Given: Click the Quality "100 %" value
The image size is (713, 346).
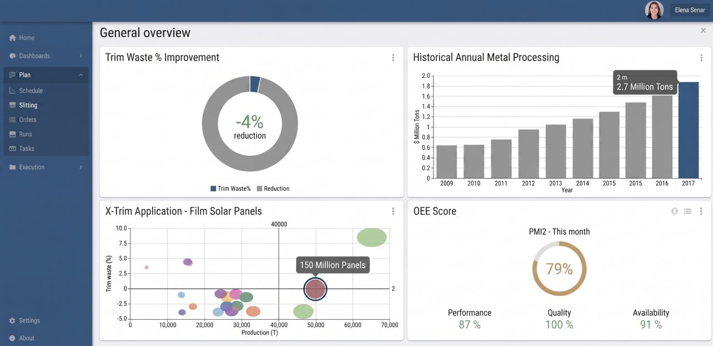Looking at the screenshot, I should coord(559,325).
